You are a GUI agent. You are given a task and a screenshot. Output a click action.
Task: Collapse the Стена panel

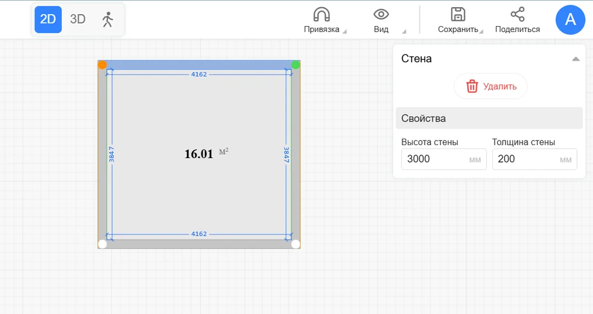[x=575, y=59]
